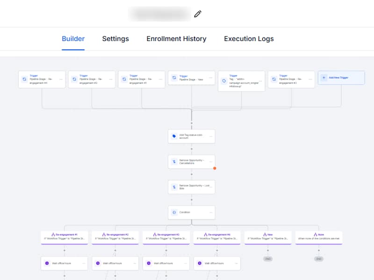The image size is (374, 280).
Task: Select the Re-engagement #2 condition branch
Action: (115, 237)
